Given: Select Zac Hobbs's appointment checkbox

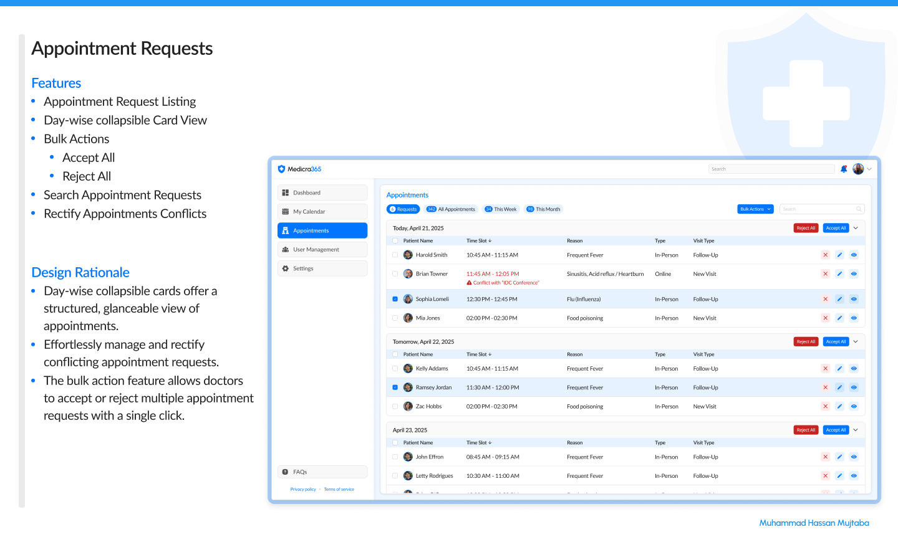Looking at the screenshot, I should tap(395, 406).
